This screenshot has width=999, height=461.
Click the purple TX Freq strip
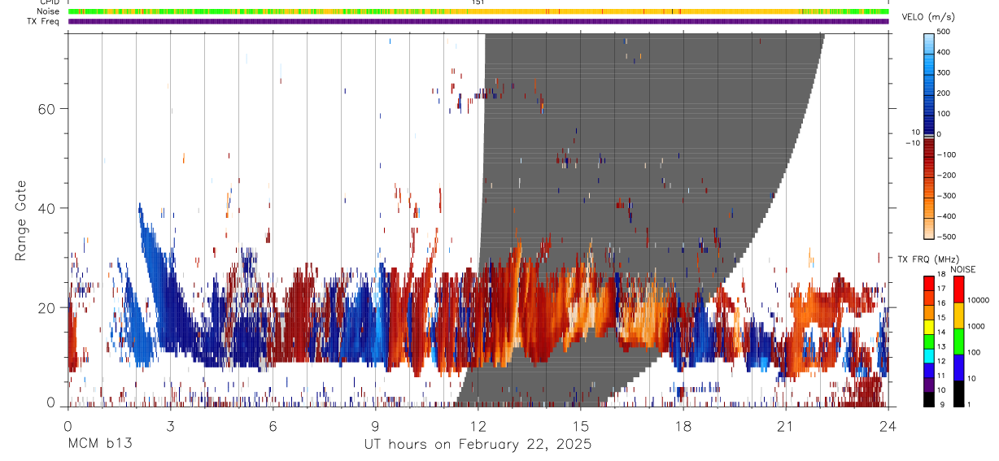tap(478, 21)
